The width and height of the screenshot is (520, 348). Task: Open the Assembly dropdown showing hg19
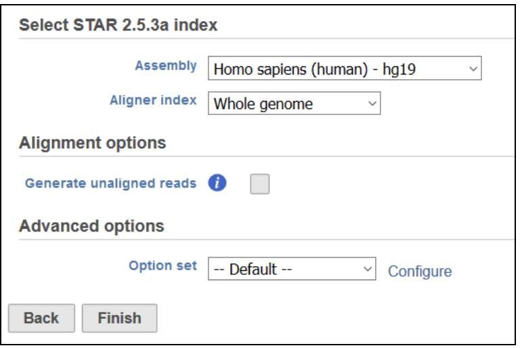(x=345, y=68)
